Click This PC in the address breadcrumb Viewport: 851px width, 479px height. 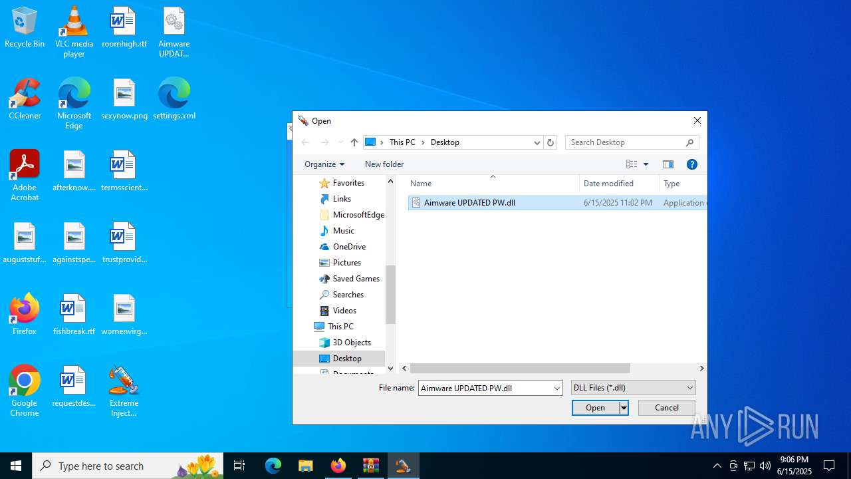click(x=402, y=142)
